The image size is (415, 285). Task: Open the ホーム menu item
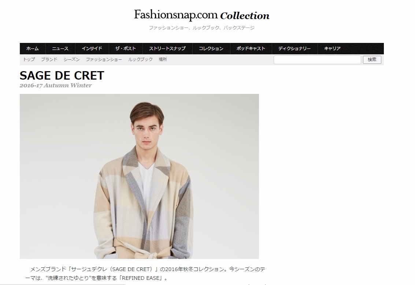[33, 48]
